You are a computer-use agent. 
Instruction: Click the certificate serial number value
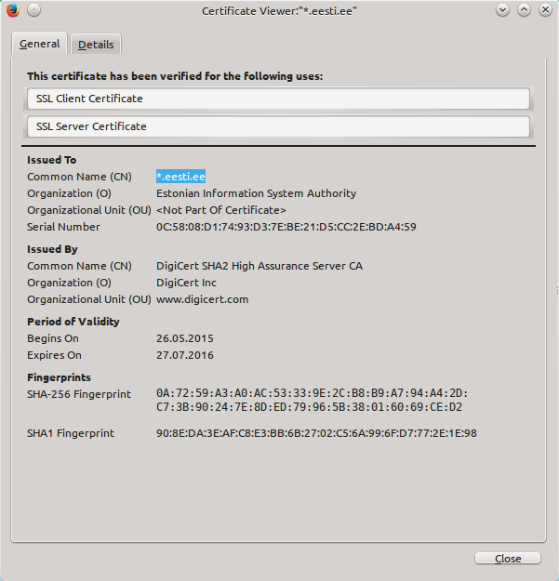tap(286, 227)
